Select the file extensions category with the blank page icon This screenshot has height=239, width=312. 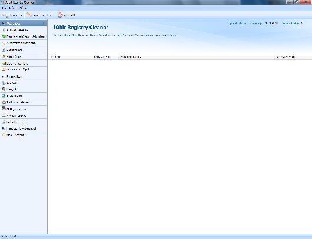(24, 122)
